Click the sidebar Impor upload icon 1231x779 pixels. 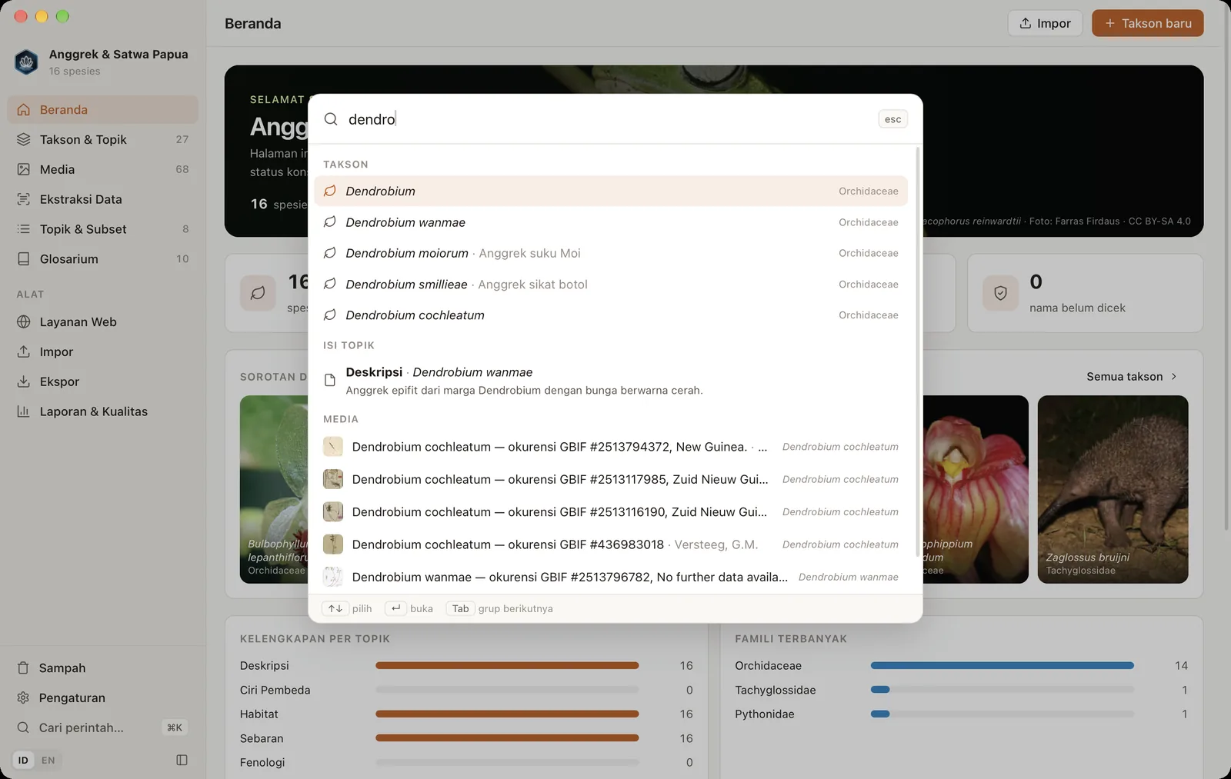[24, 351]
